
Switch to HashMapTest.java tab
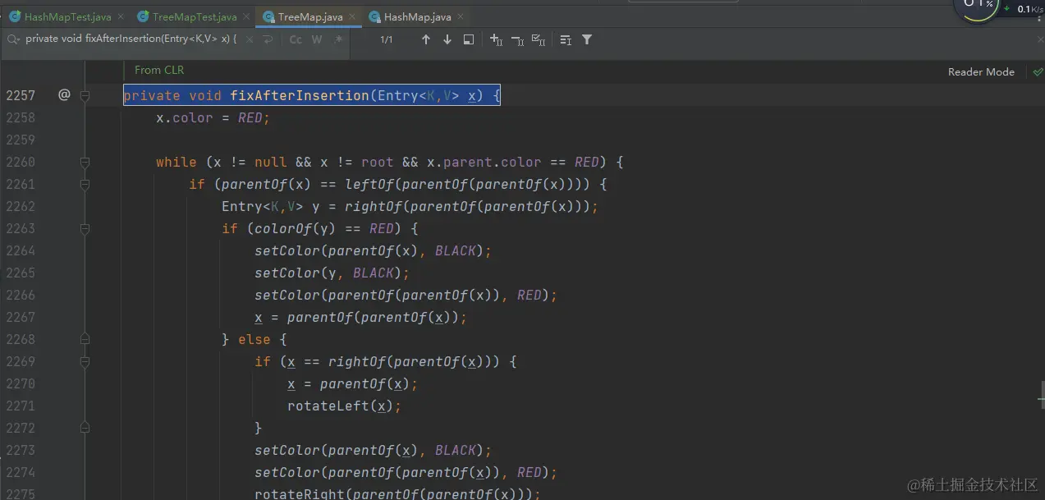point(67,16)
